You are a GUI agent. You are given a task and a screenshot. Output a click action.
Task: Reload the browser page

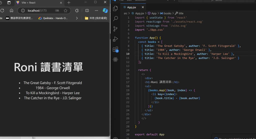(x=2, y=11)
